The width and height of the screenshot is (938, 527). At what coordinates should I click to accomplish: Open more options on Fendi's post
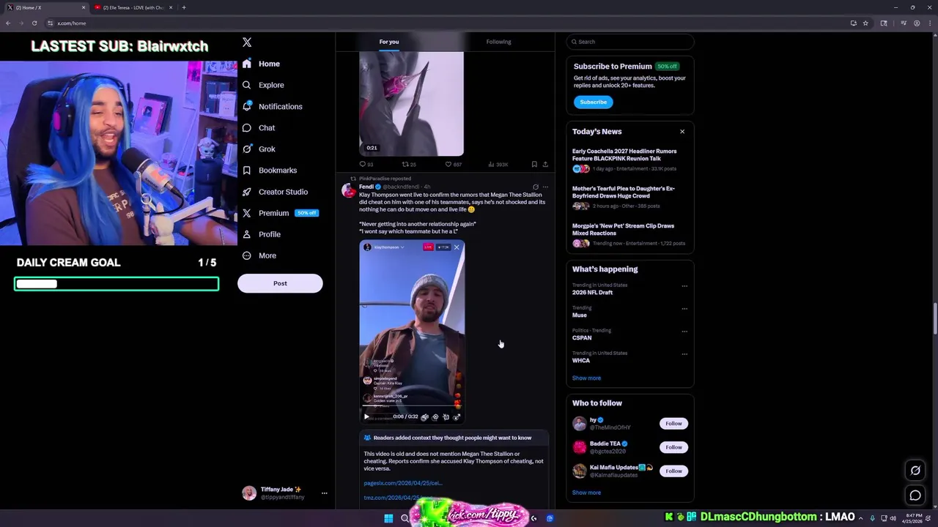pyautogui.click(x=545, y=187)
